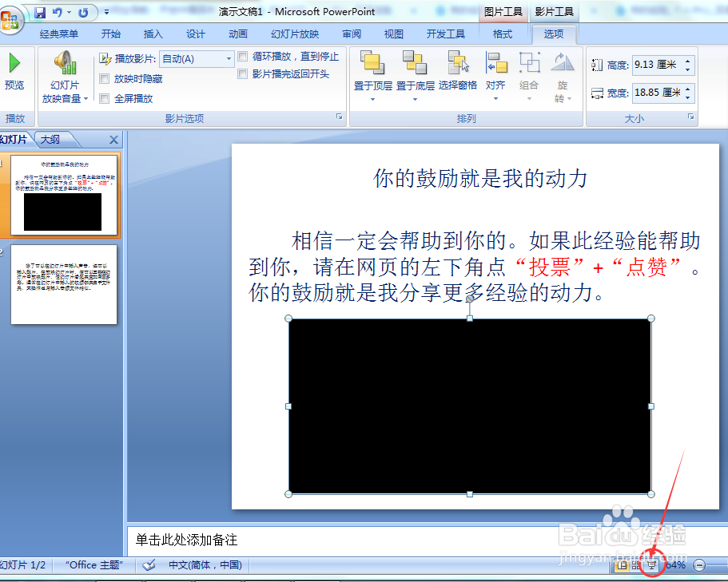Click the Align icon
Viewport: 728px width, 582px height.
point(495,62)
